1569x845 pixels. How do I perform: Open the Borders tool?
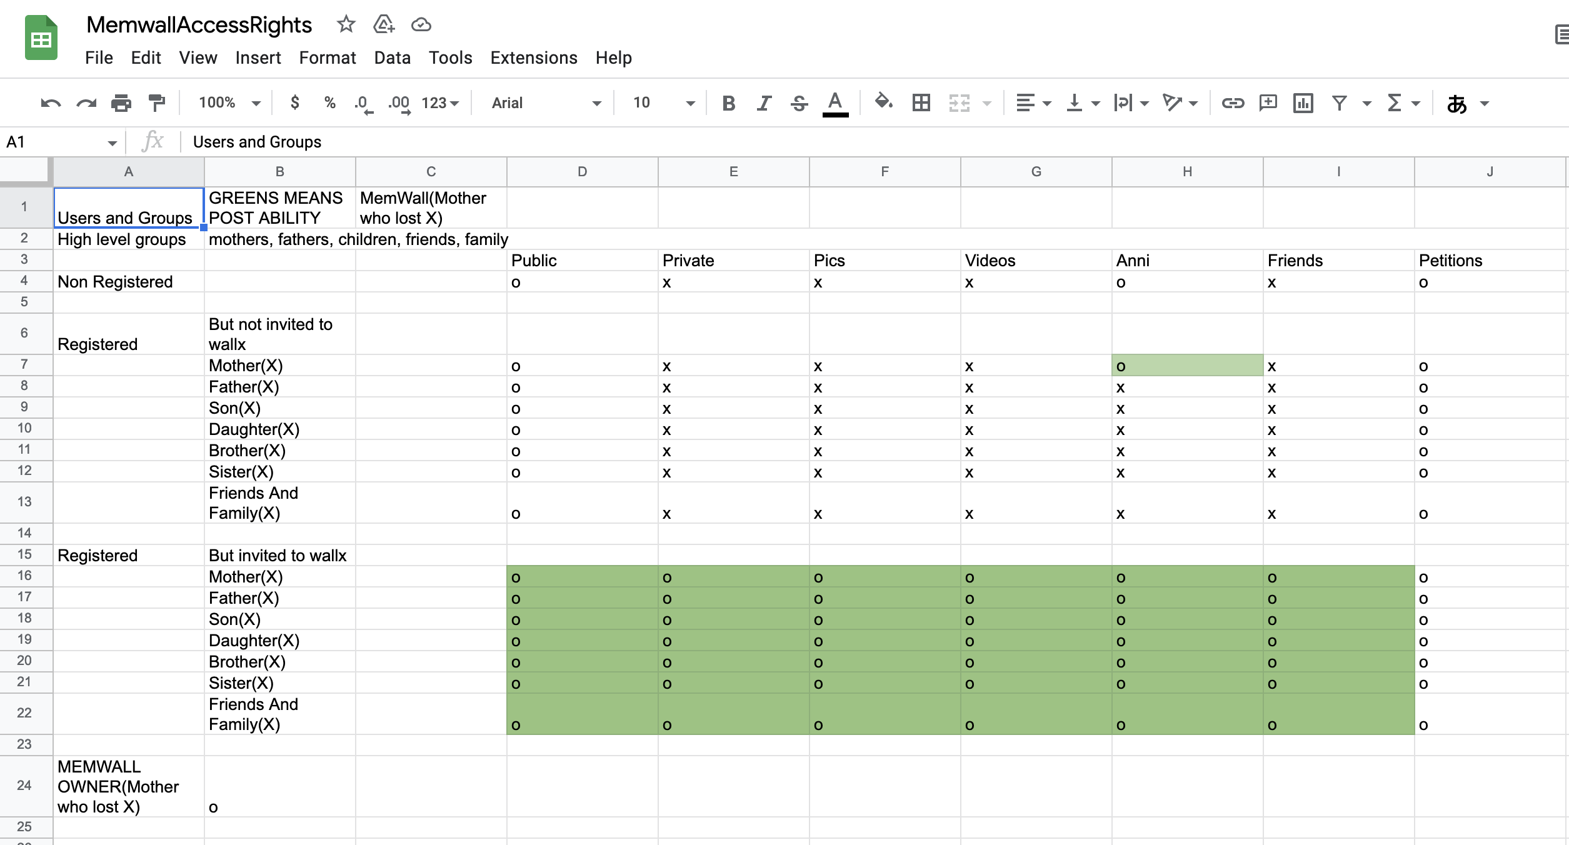click(x=921, y=103)
